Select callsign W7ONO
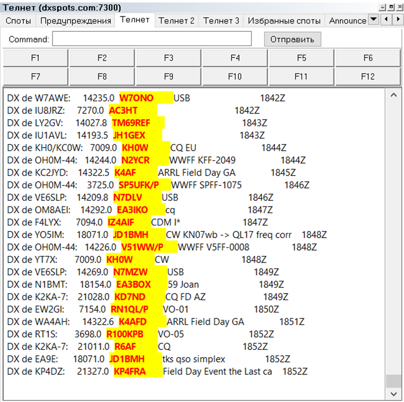Screen dimensions: 404x402 pos(136,98)
